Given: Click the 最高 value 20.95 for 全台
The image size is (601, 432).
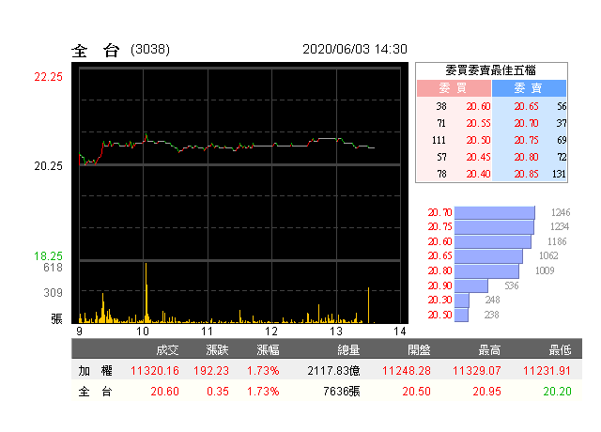Looking at the screenshot, I should point(491,392).
